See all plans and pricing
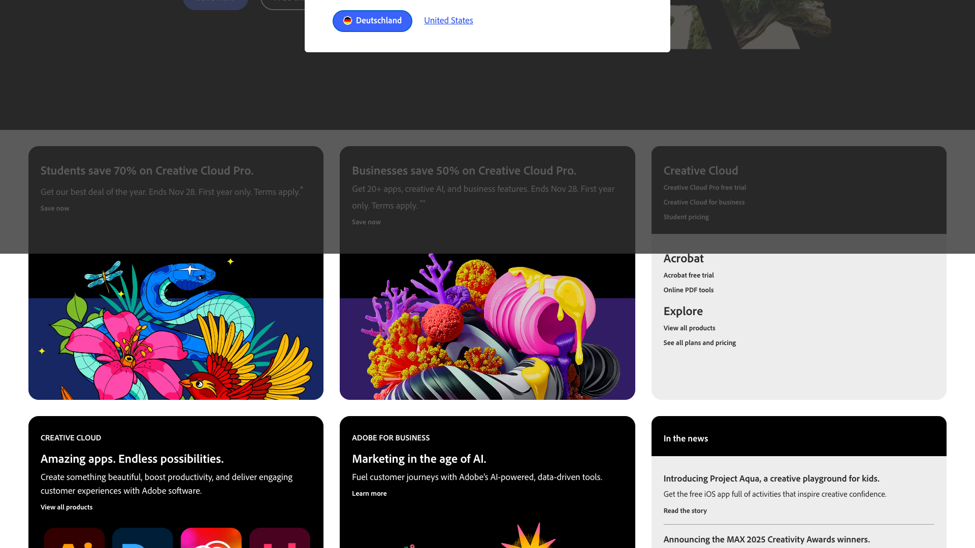The width and height of the screenshot is (975, 548). click(x=699, y=342)
